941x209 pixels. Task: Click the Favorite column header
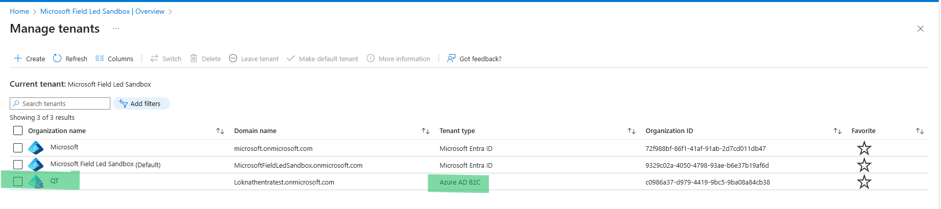863,131
